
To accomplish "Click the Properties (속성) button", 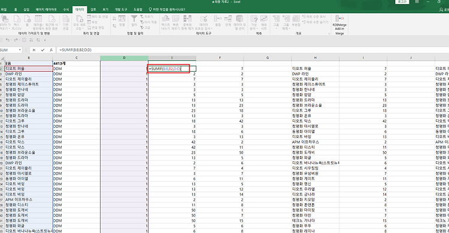I will (92, 22).
